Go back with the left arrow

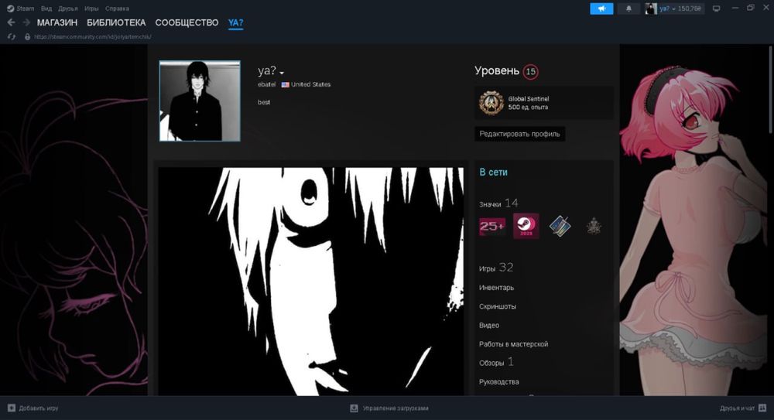click(12, 22)
